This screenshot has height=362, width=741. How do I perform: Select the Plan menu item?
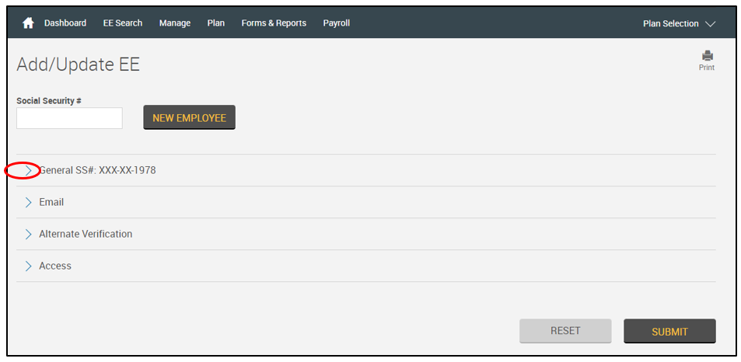tap(216, 23)
